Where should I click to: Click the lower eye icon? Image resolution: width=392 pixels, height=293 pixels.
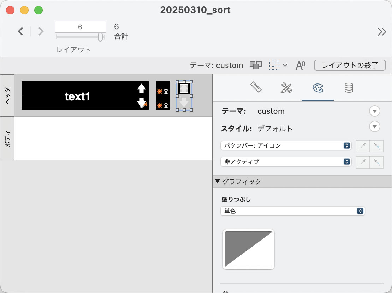click(x=166, y=106)
